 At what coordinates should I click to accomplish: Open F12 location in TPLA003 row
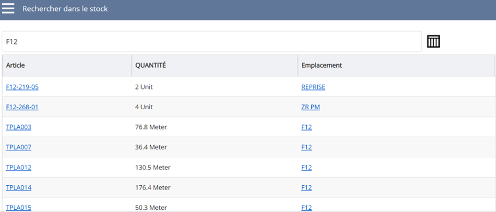pyautogui.click(x=307, y=127)
